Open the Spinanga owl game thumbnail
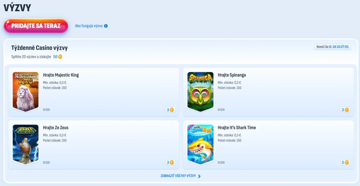 click(200, 92)
